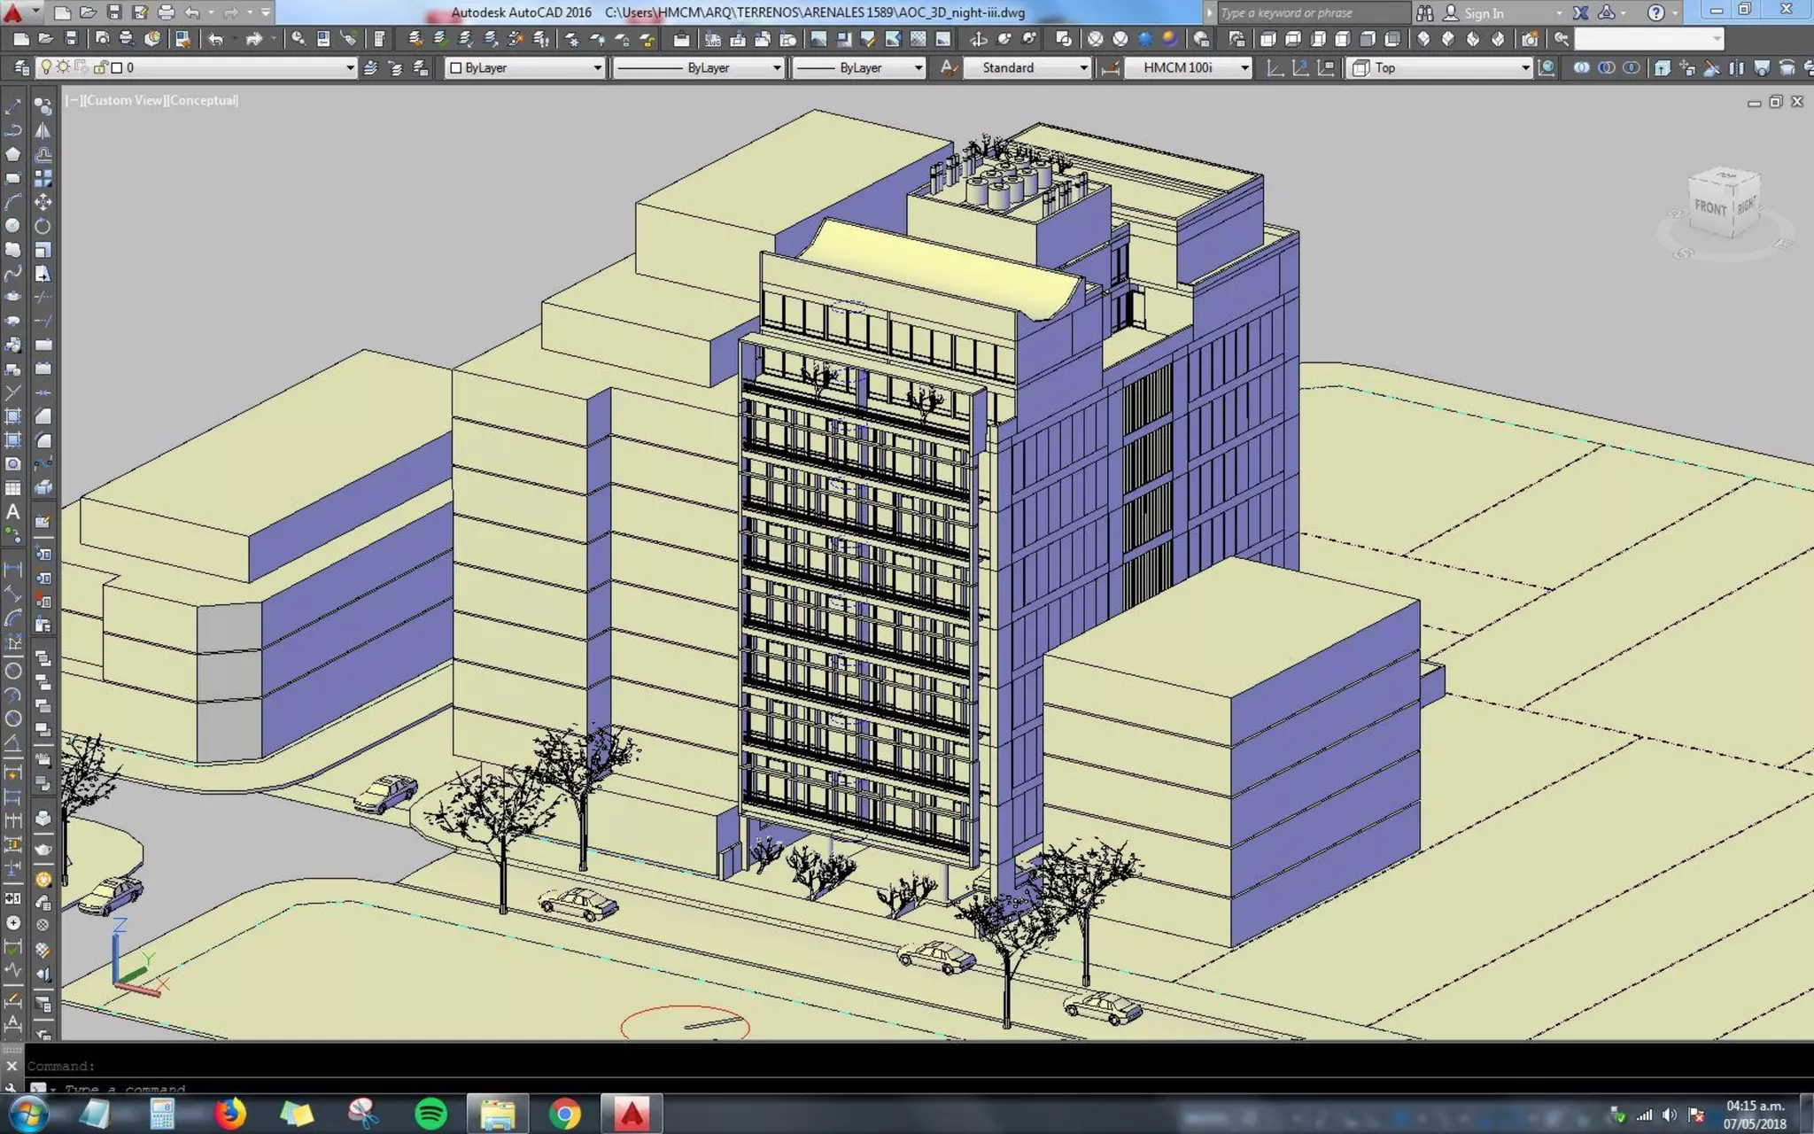Open the Top view dropdown
The width and height of the screenshot is (1814, 1134).
coord(1525,67)
